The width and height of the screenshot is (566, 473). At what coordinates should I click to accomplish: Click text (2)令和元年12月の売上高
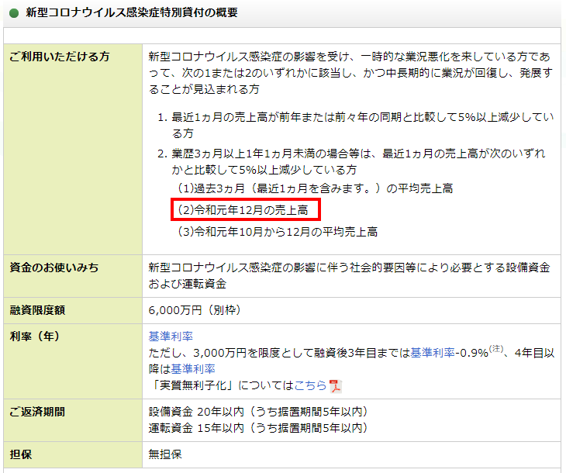coord(243,210)
